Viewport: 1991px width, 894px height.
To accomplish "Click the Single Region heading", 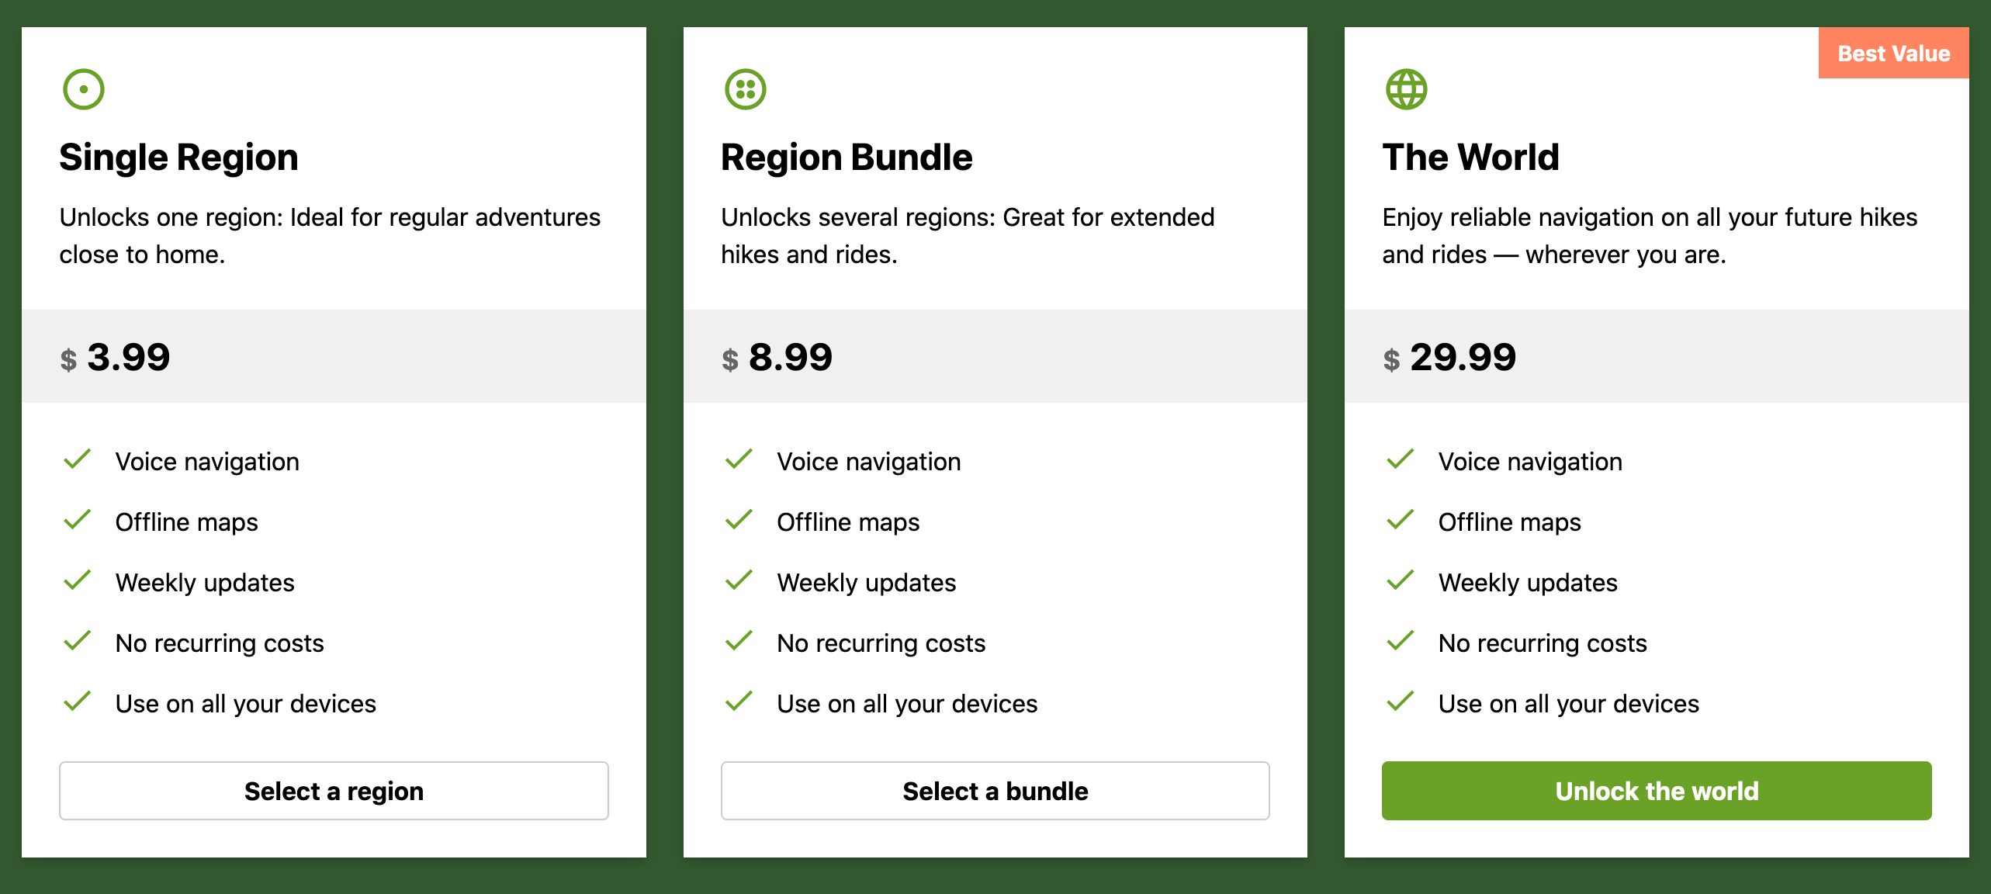I will point(178,158).
